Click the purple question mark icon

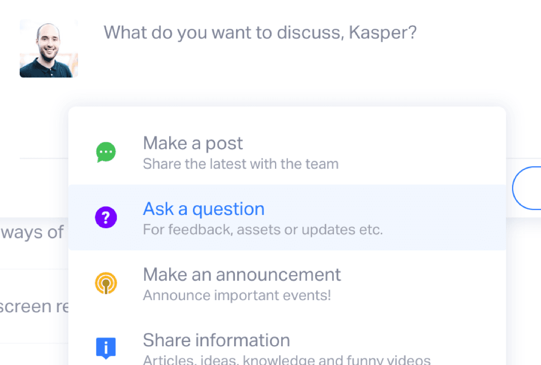[x=106, y=217]
